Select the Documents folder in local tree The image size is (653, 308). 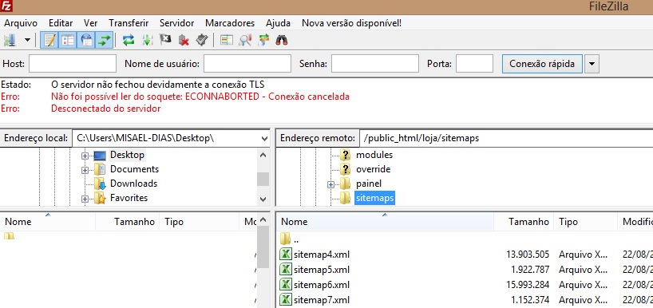tap(134, 169)
